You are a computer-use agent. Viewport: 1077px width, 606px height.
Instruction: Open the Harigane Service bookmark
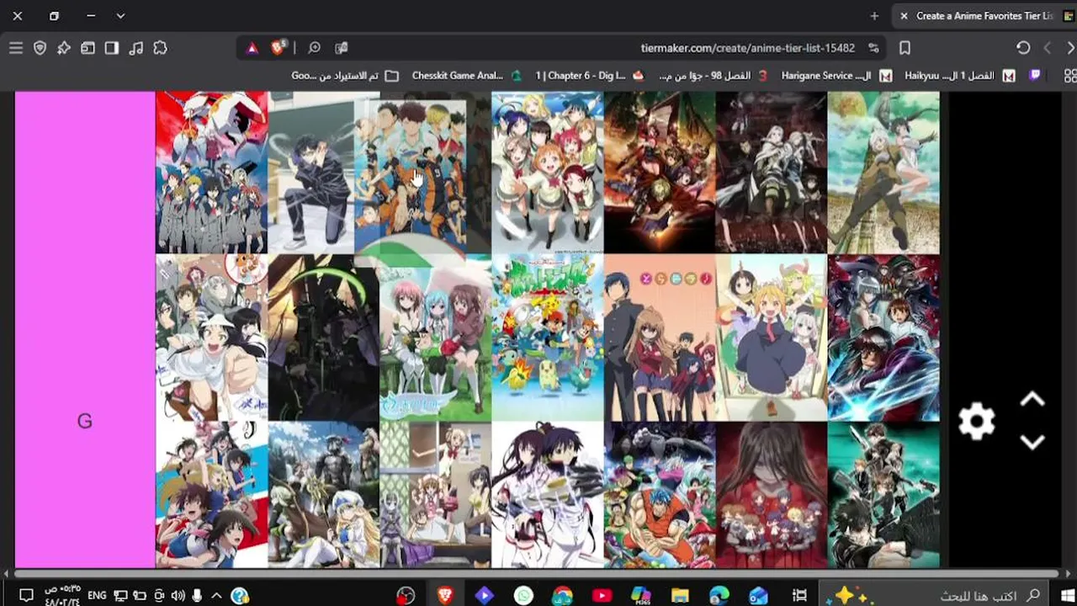pos(836,76)
